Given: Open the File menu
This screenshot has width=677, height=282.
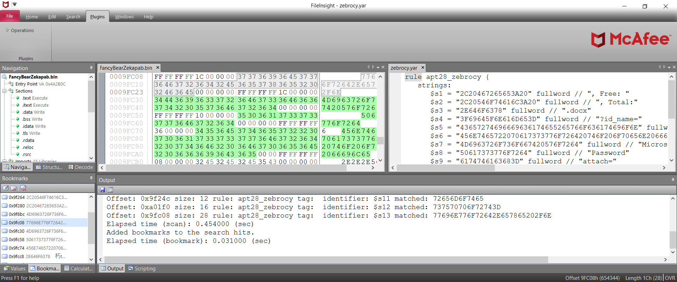Looking at the screenshot, I should pos(10,16).
